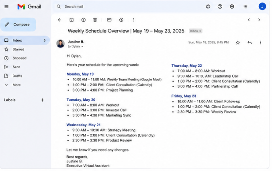The width and height of the screenshot is (272, 174).
Task: Expand recipient details next to 'to Dylan'
Action: coord(82,47)
